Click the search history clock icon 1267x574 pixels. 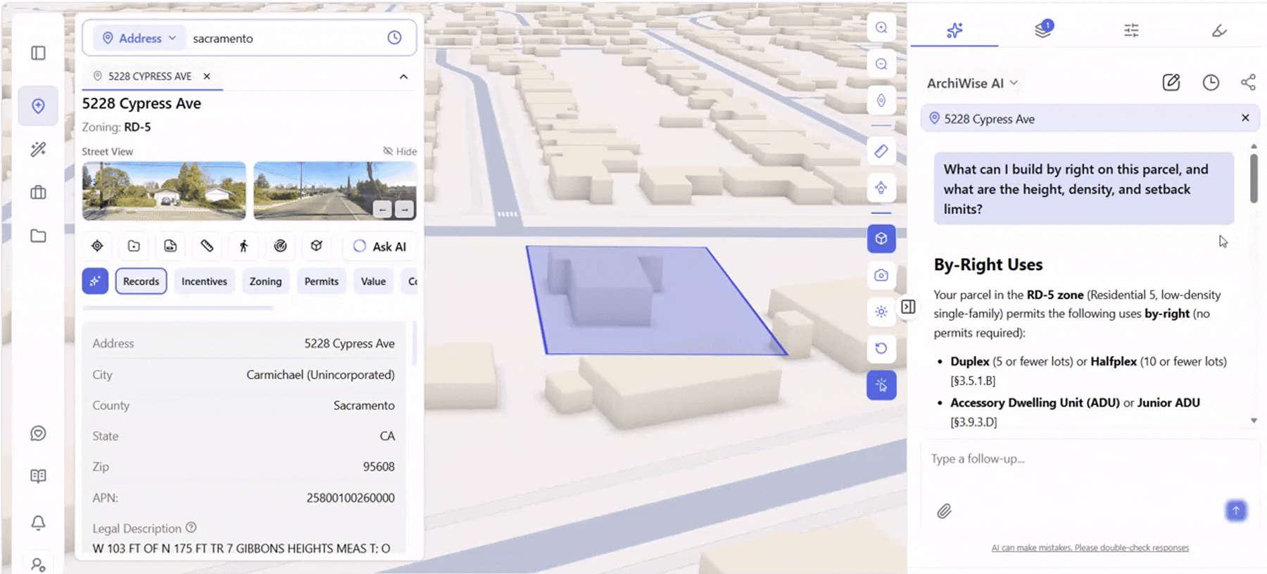394,38
